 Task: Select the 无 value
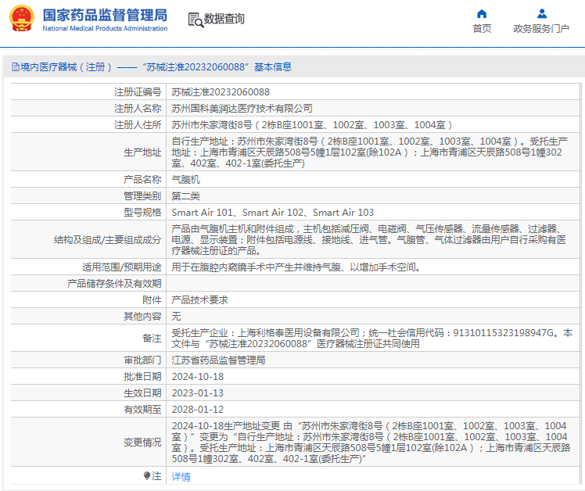(x=176, y=317)
